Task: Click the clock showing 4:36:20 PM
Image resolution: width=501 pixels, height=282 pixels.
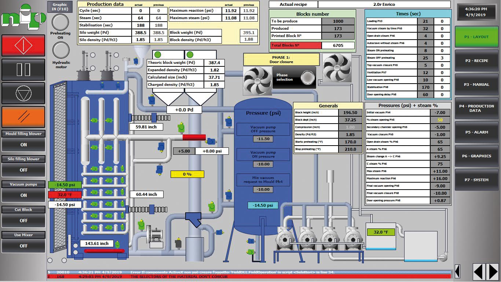Action: tap(476, 12)
